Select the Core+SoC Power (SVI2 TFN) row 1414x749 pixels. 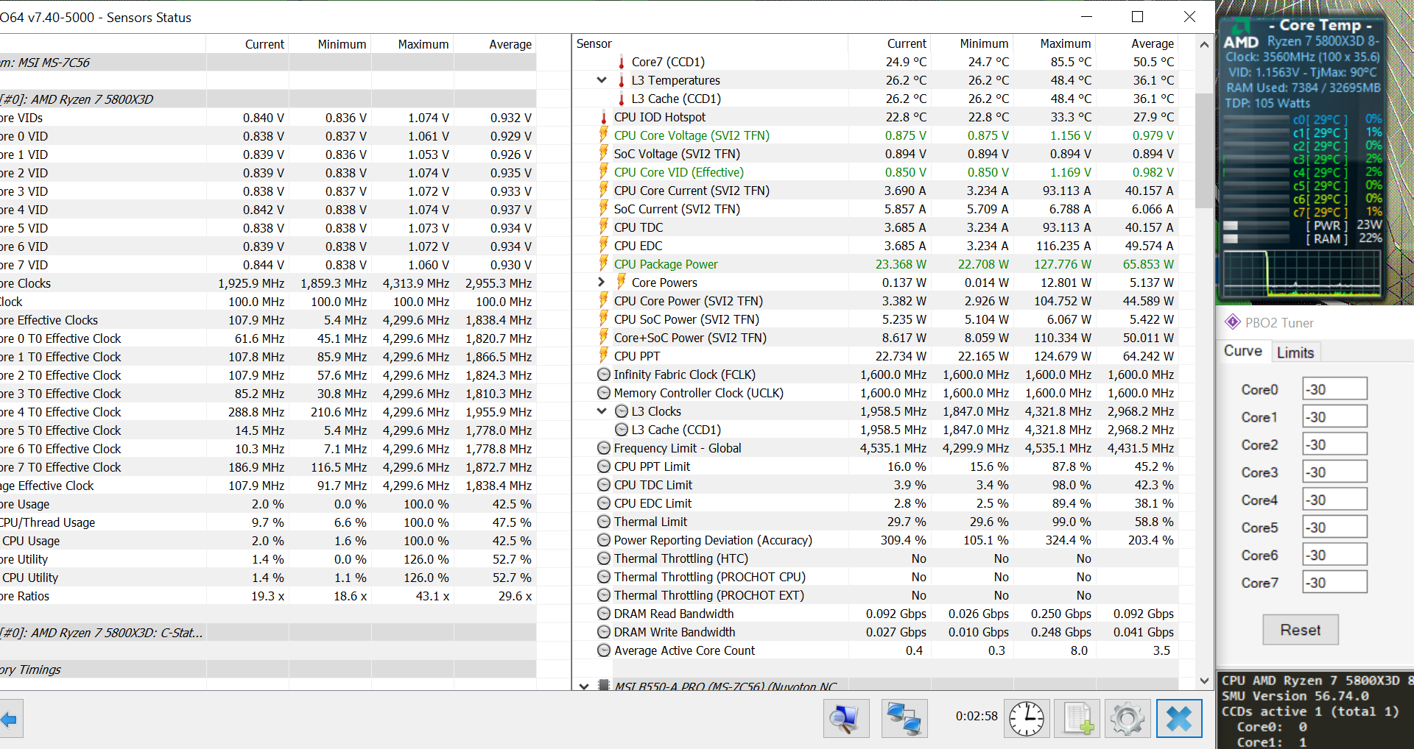875,338
